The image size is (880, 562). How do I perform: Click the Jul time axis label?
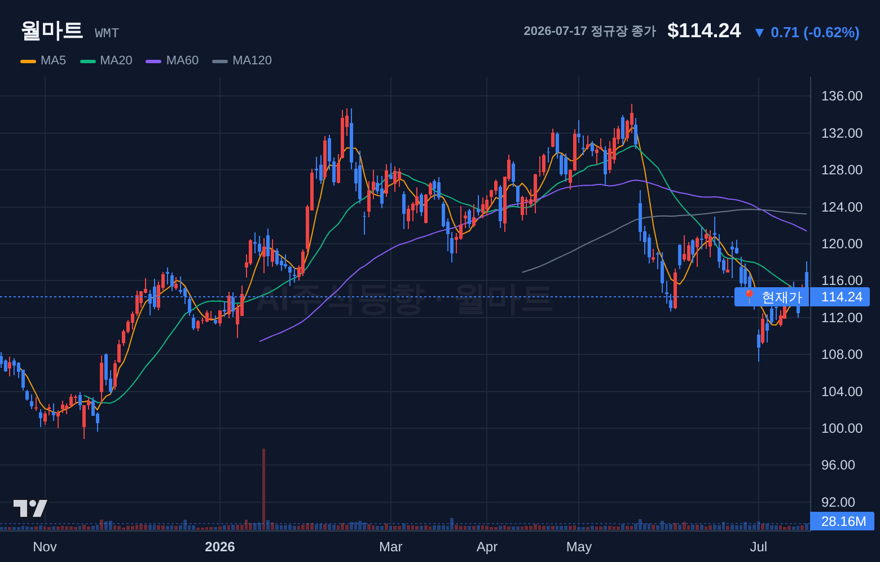759,547
